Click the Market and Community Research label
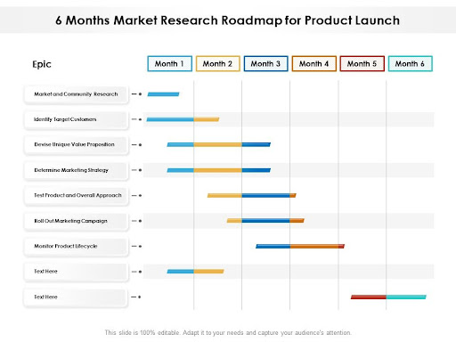Image resolution: width=456 pixels, height=342 pixels. (76, 94)
